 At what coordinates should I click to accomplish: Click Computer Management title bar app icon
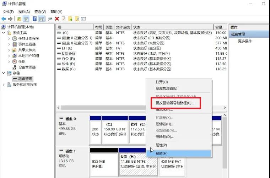[x=4, y=4]
